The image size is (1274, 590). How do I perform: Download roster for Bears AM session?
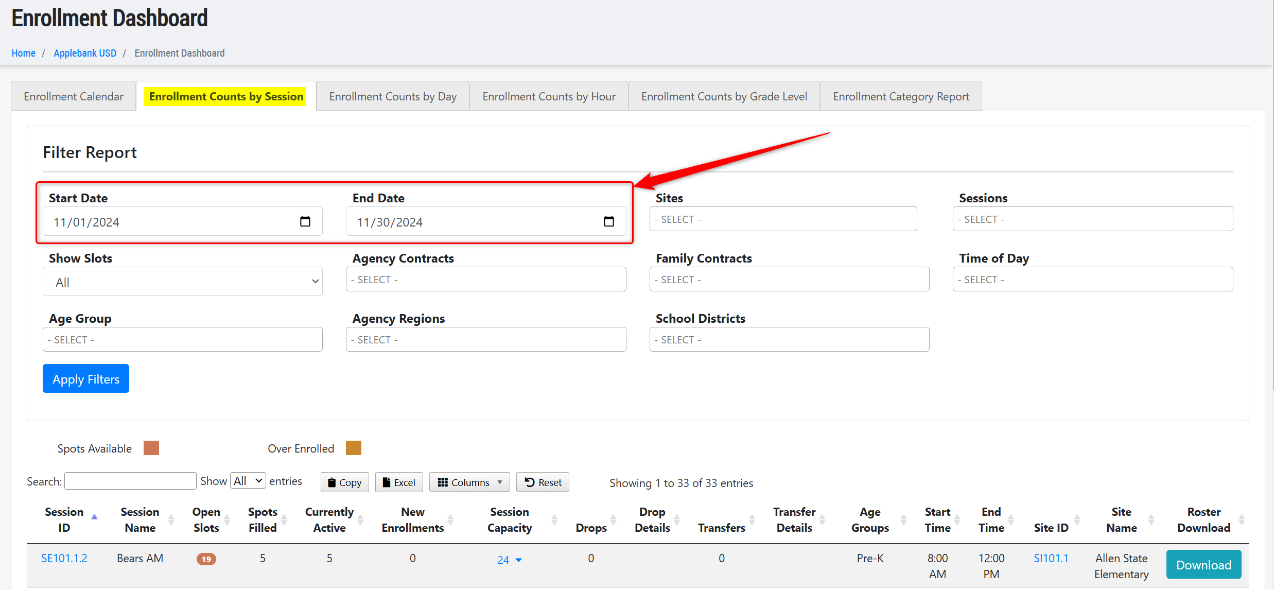[1203, 565]
